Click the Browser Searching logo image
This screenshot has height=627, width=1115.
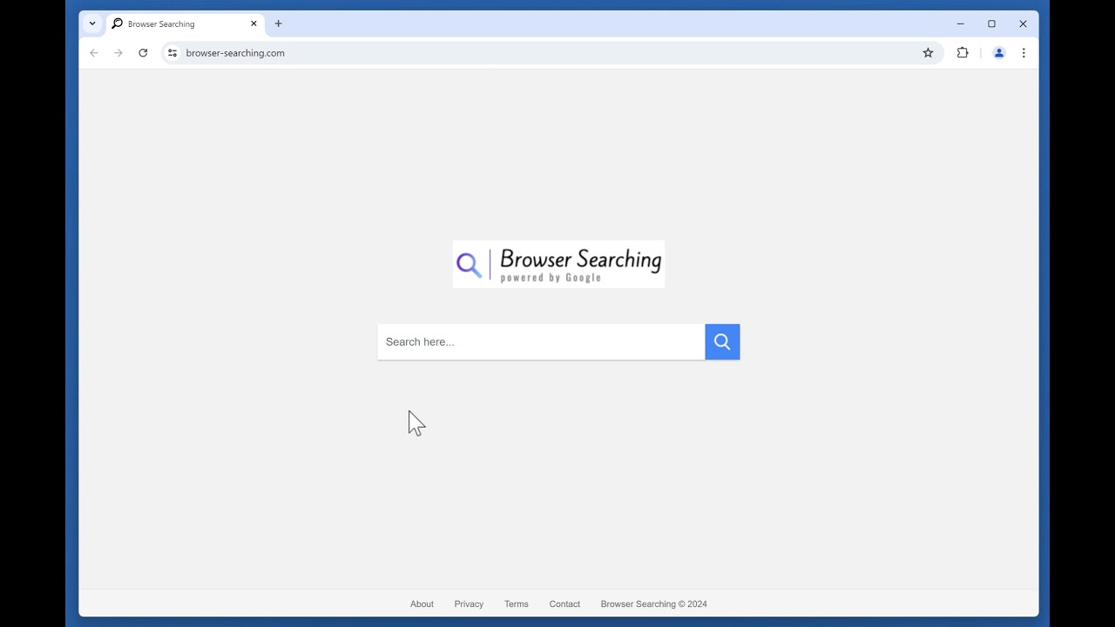[x=558, y=265]
